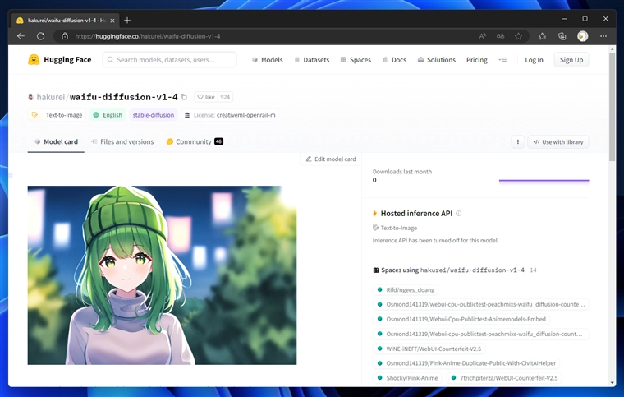The width and height of the screenshot is (624, 397).
Task: Click the page vertical scrollbar thumb
Action: pyautogui.click(x=612, y=107)
